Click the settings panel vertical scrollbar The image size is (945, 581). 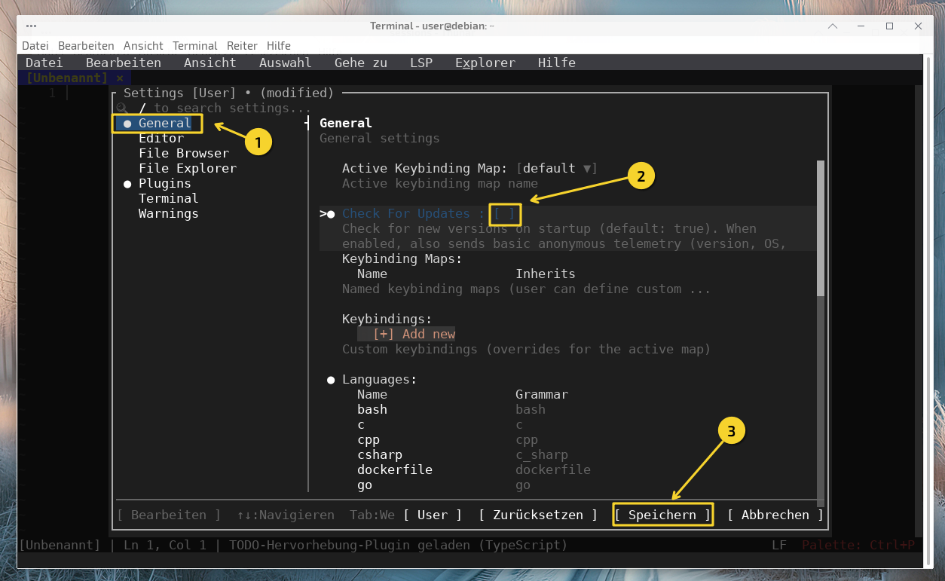pyautogui.click(x=821, y=228)
